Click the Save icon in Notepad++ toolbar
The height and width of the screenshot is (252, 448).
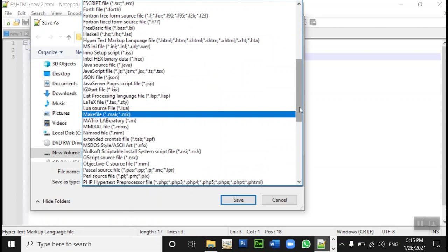pos(25,22)
